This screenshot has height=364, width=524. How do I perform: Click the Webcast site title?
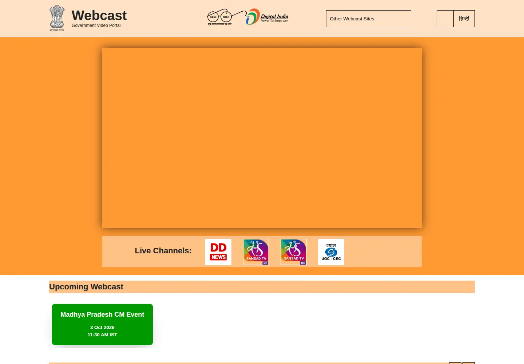(99, 15)
